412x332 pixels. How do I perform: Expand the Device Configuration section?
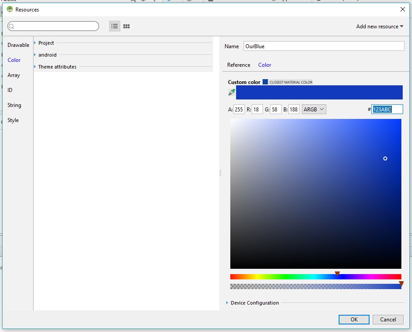pyautogui.click(x=227, y=303)
